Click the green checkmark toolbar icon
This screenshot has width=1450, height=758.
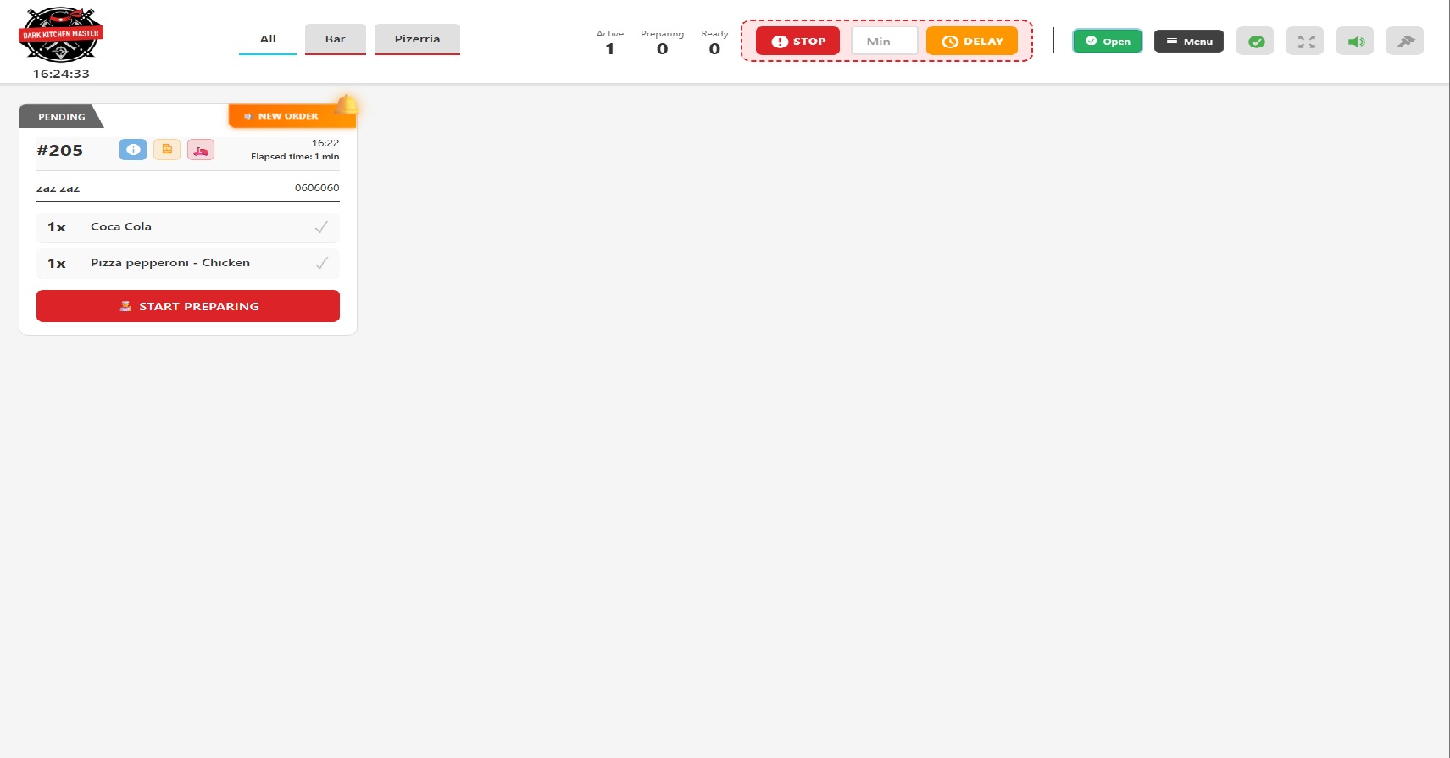1255,41
